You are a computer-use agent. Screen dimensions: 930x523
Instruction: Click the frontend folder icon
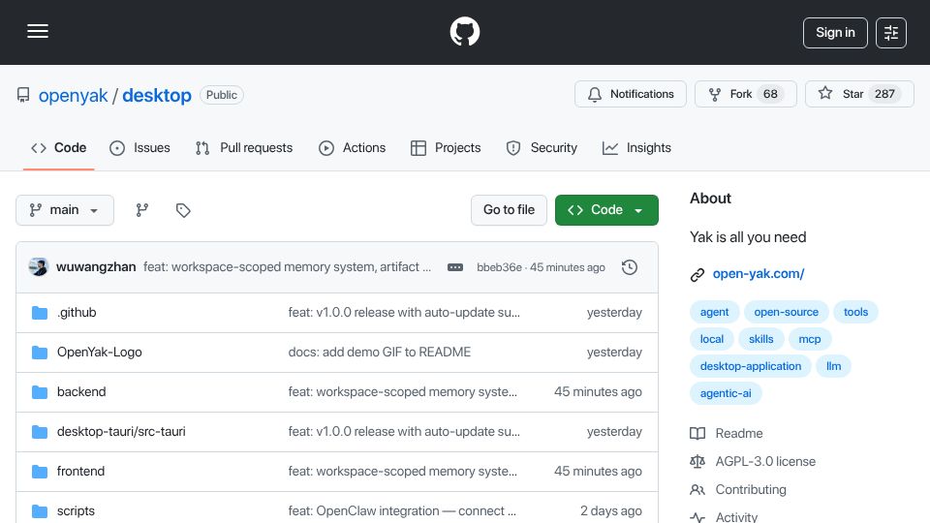pyautogui.click(x=40, y=472)
